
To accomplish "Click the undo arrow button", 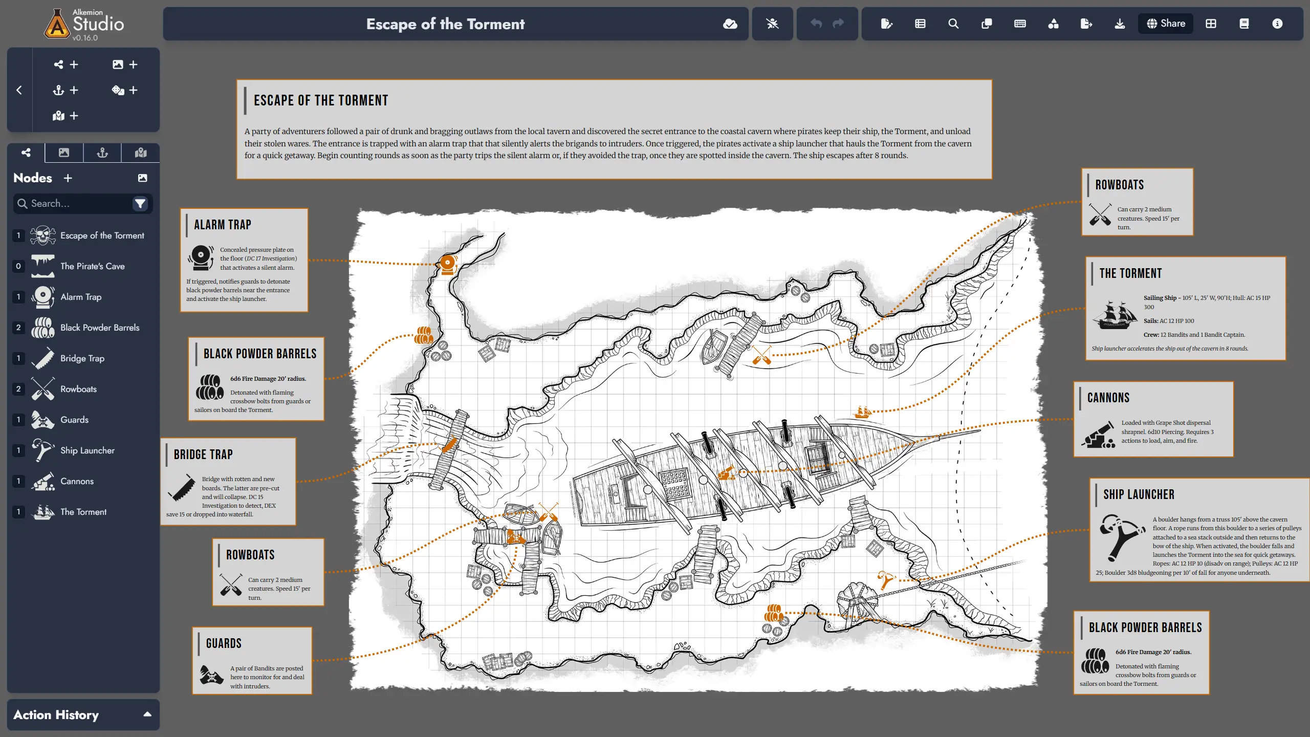I will (816, 24).
